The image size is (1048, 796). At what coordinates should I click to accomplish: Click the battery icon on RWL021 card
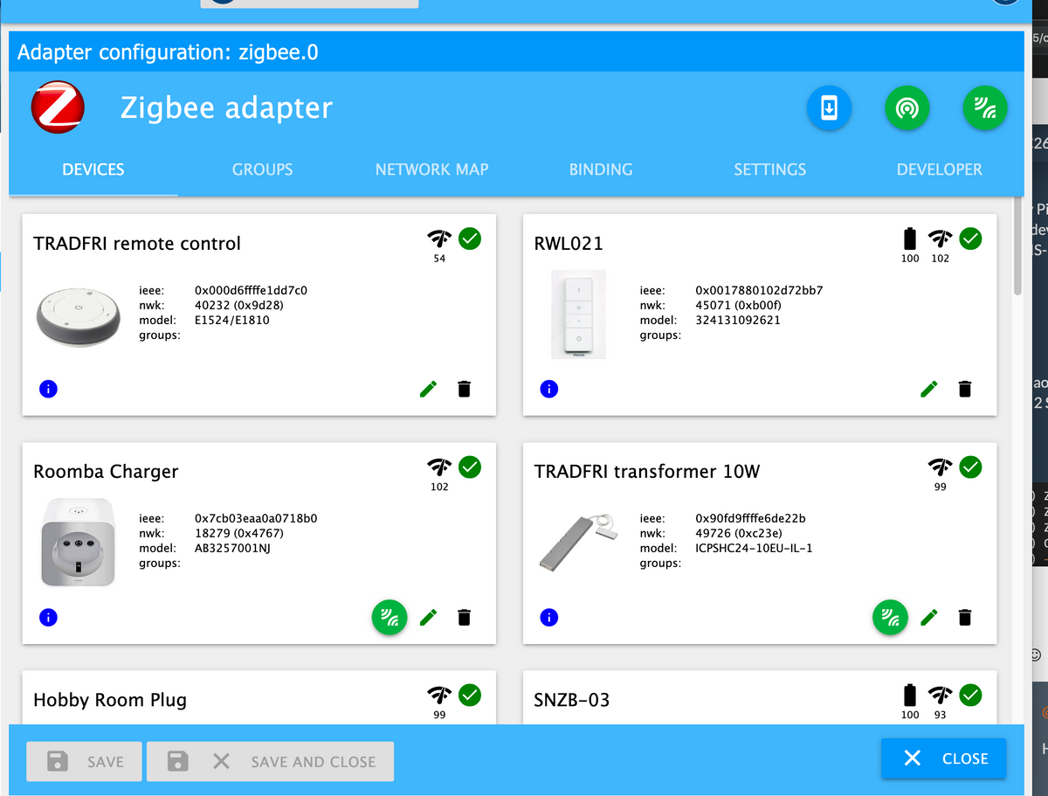pos(910,238)
